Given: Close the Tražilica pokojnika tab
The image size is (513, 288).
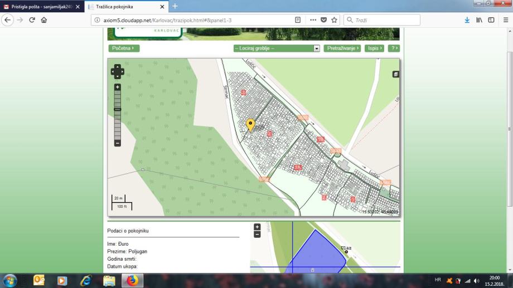Looking at the screenshot, I should point(162,7).
